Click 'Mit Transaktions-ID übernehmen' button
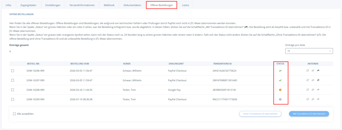342x130 pixels. click(x=309, y=114)
